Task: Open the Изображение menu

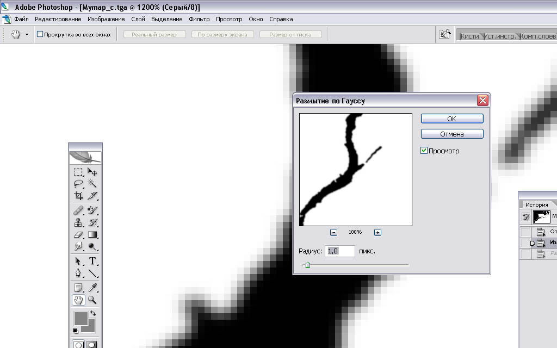Action: pos(106,19)
